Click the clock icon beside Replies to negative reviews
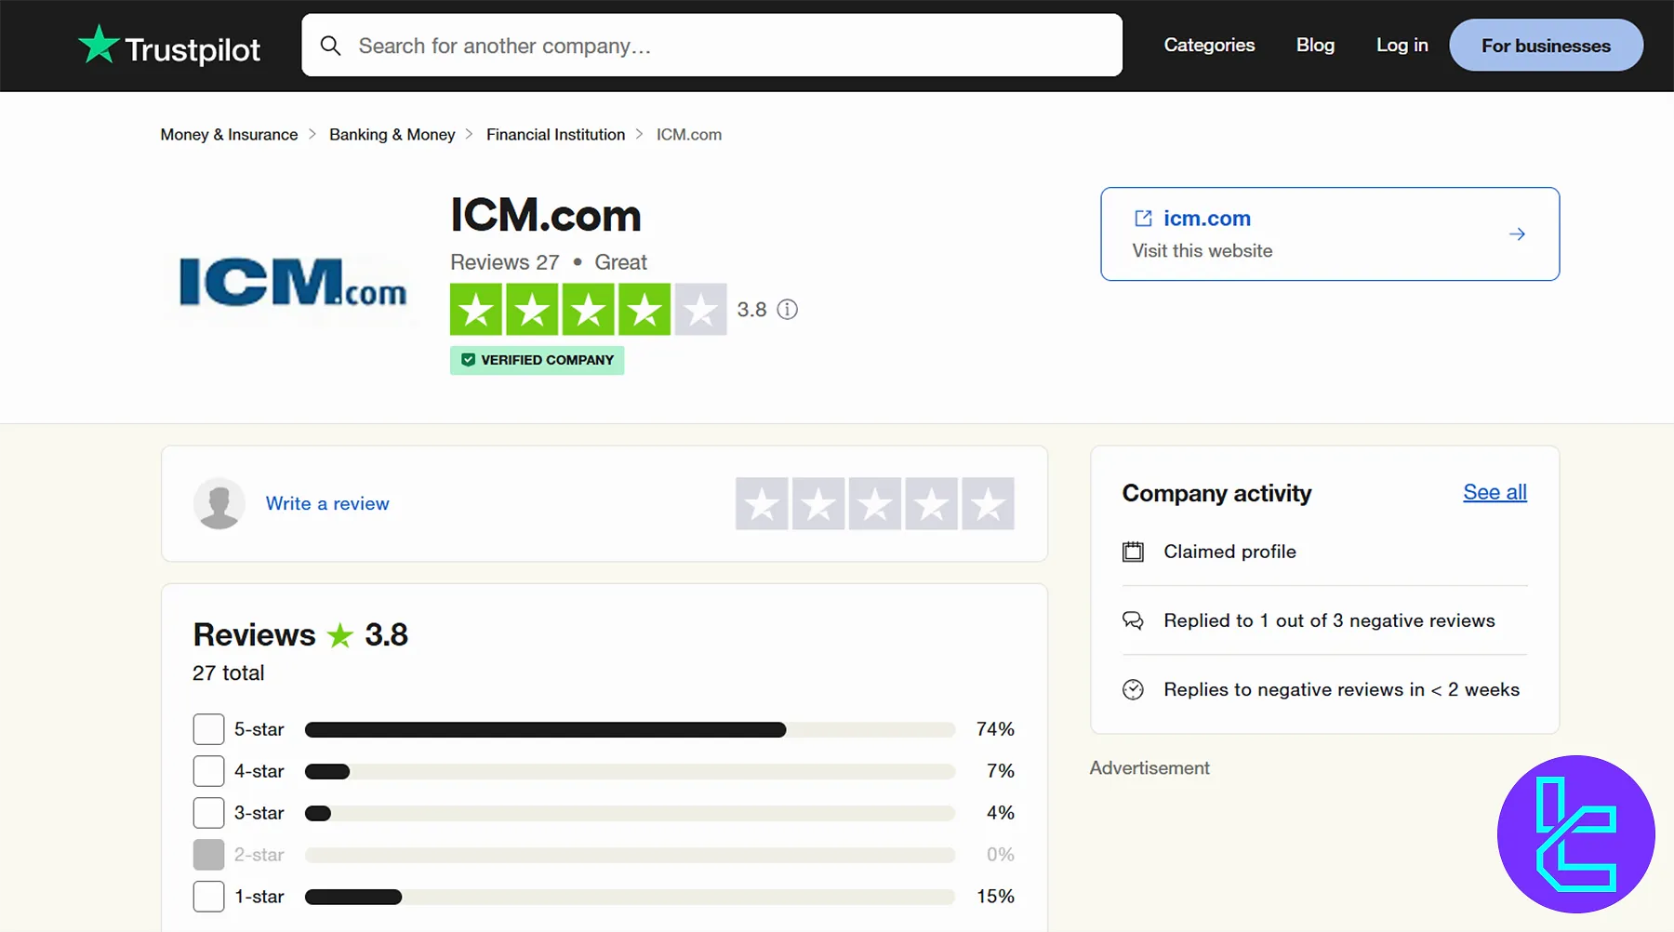 click(1133, 689)
